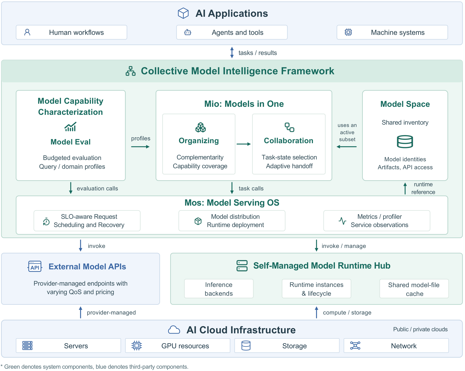Click the 'task calls' label
Screen dimensions: 465x371
251,189
